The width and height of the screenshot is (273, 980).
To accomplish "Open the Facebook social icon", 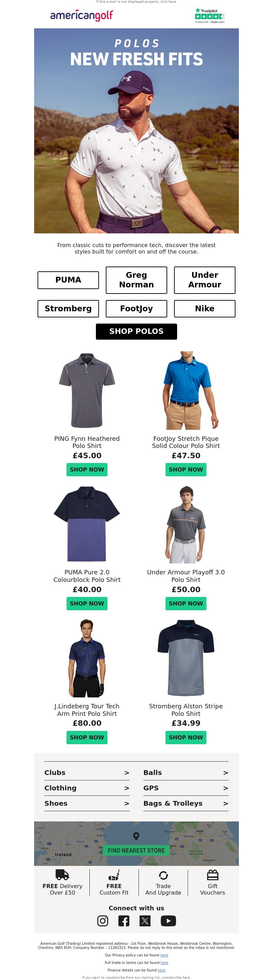I will pyautogui.click(x=124, y=921).
